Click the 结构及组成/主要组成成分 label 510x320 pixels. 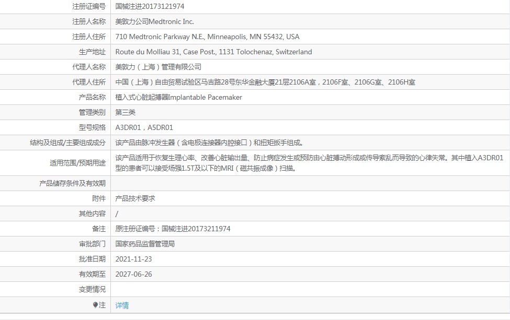[67, 143]
